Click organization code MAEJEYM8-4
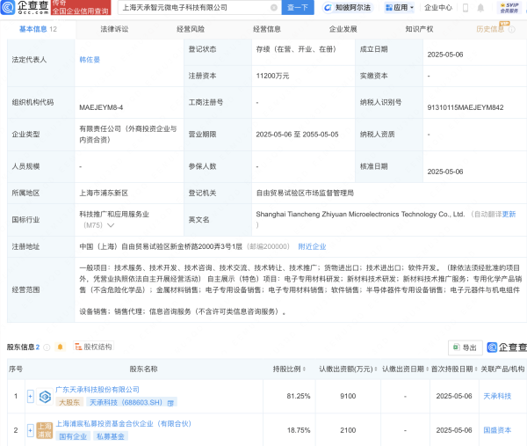This screenshot has width=527, height=446. (x=101, y=107)
